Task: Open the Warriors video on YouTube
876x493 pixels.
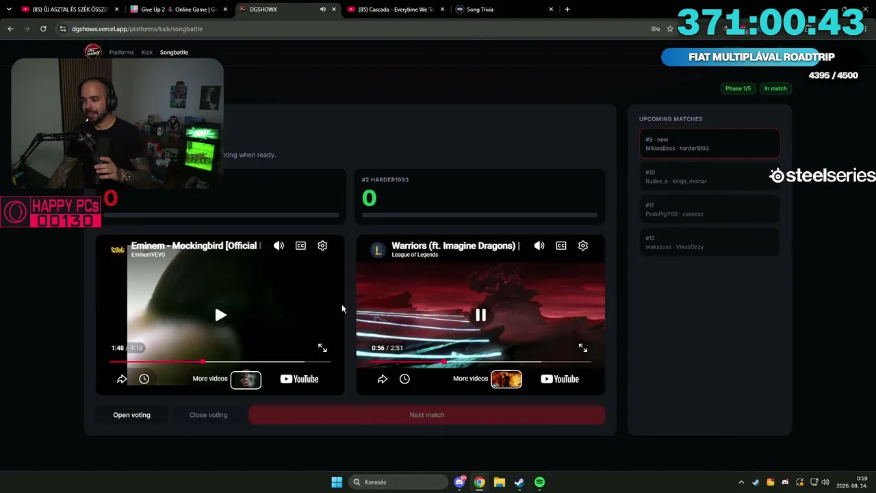Action: click(560, 379)
